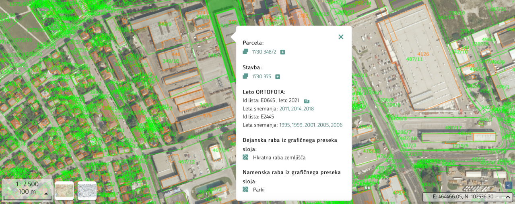Click the icon beside Parki
The image size is (515, 204).
point(245,190)
